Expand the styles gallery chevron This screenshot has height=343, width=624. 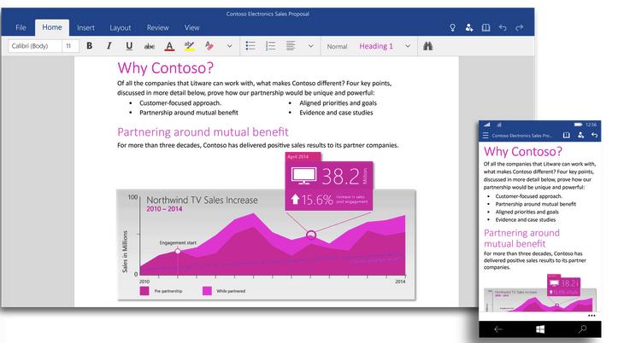(408, 46)
